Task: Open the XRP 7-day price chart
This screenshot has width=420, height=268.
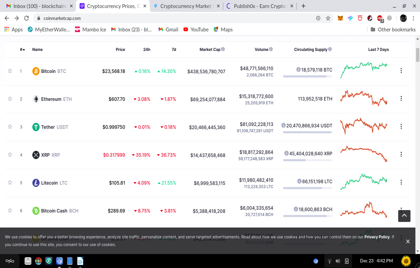Action: (x=364, y=154)
